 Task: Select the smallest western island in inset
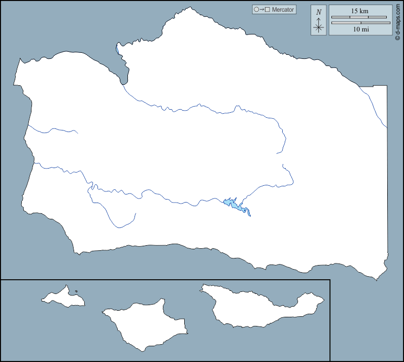(64, 297)
